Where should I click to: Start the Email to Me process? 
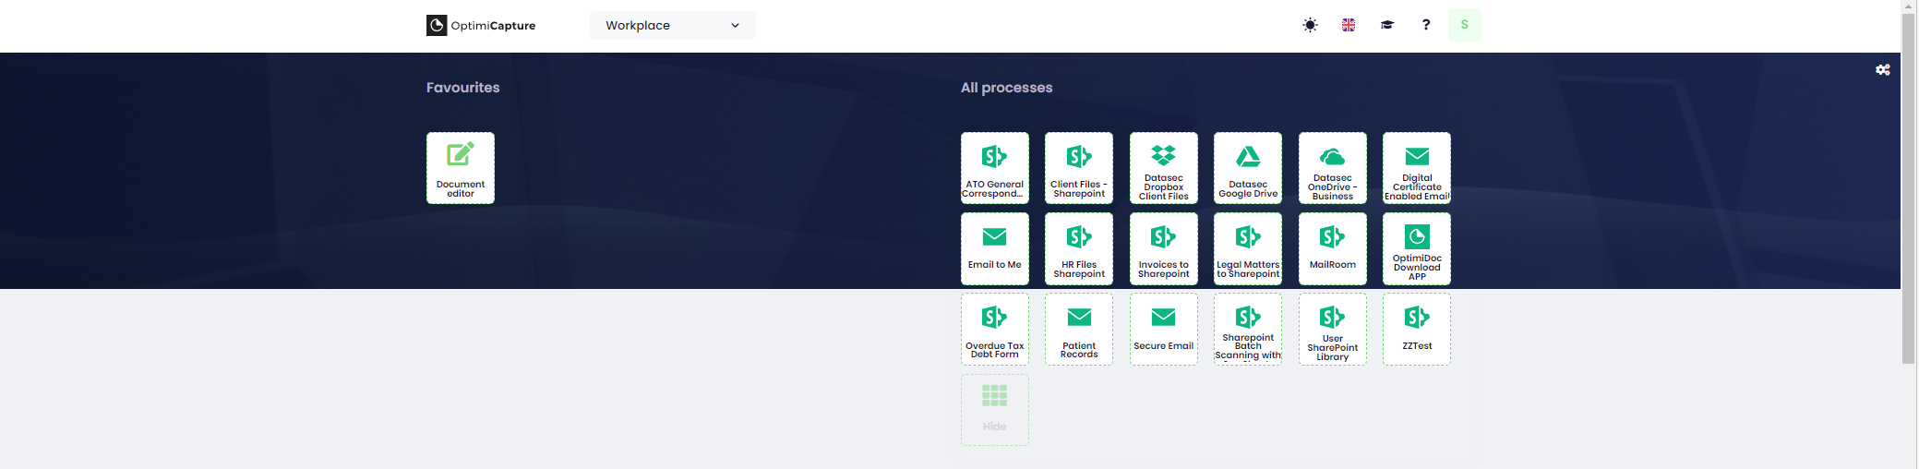pos(995,248)
